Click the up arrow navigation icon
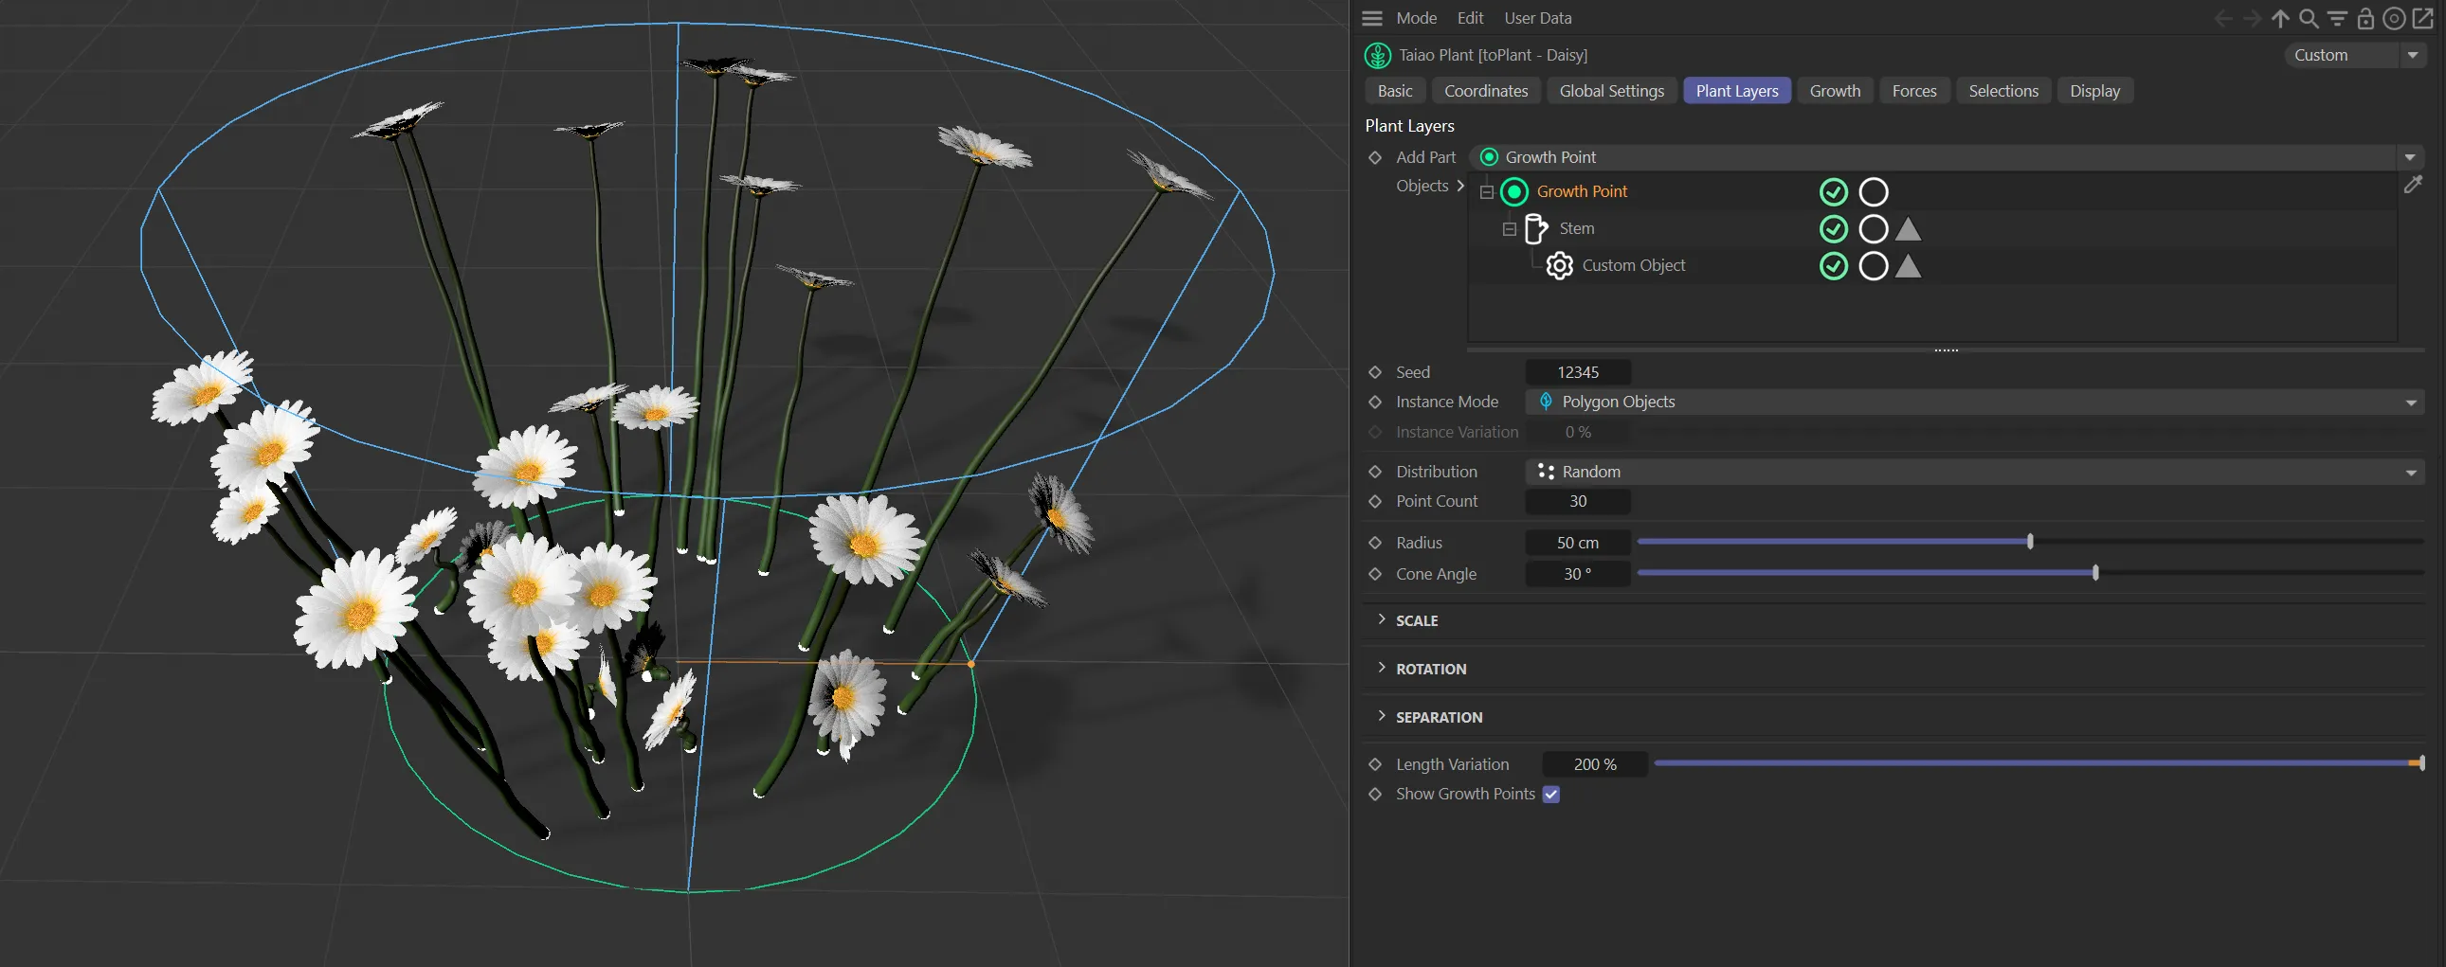 point(2280,18)
